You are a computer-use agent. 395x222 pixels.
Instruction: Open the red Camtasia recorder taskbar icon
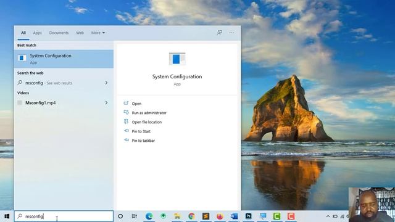pos(291,216)
